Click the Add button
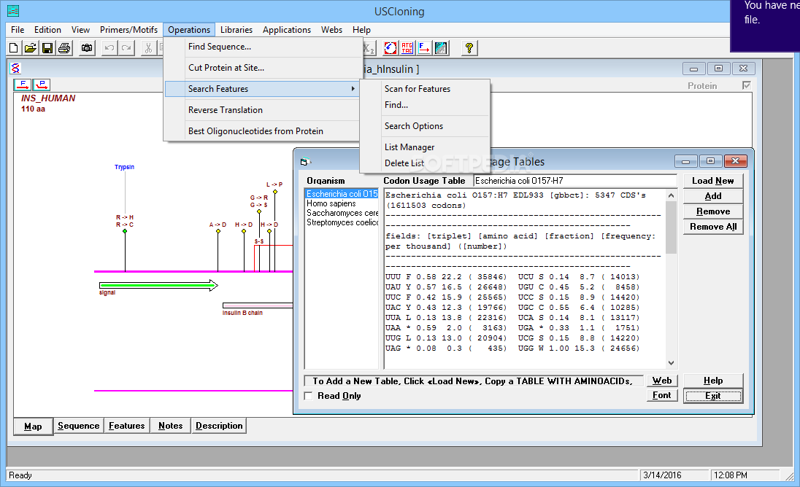Viewport: 800px width, 487px height. (x=712, y=196)
